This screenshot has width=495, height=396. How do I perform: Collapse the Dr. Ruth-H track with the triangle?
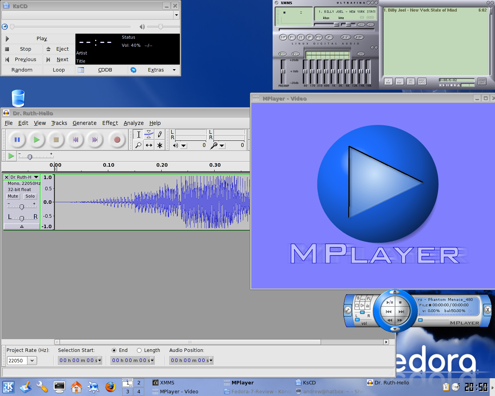tap(22, 227)
